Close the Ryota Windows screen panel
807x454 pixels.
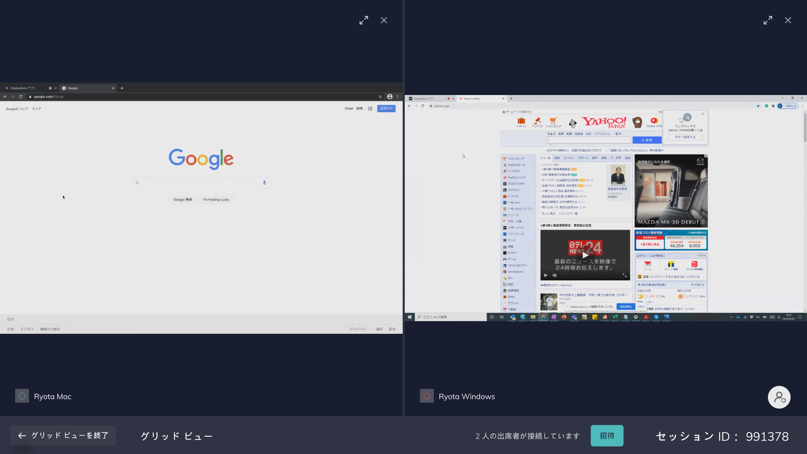coord(788,20)
